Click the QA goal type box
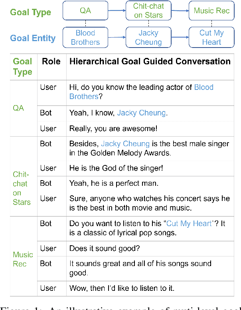Screen dimensions: 241x310 (x=85, y=11)
